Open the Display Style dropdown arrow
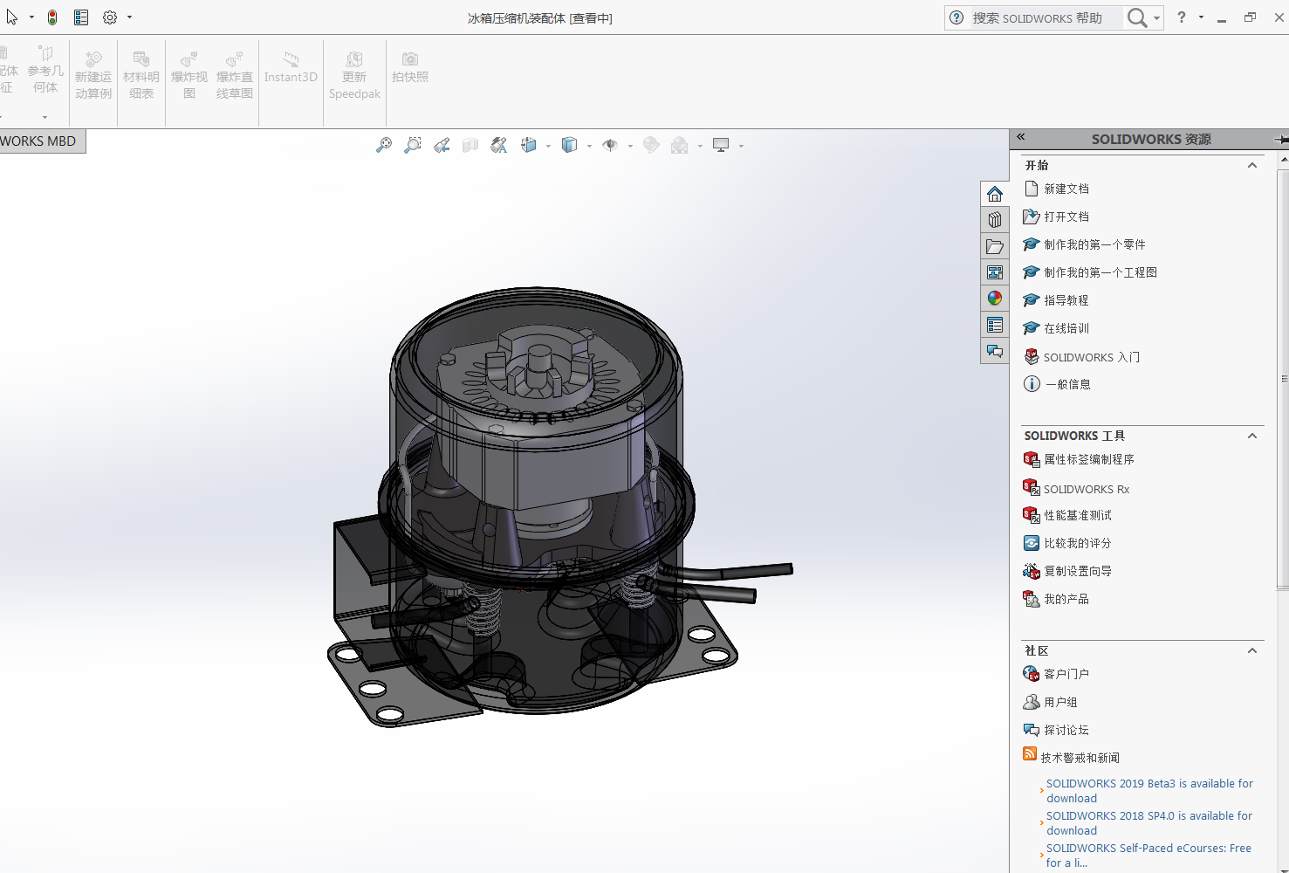This screenshot has height=873, width=1289. point(589,147)
